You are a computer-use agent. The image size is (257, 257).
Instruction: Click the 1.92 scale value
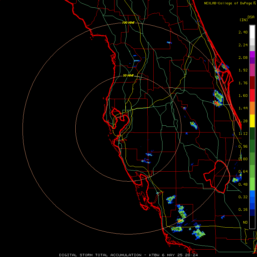point(243,70)
